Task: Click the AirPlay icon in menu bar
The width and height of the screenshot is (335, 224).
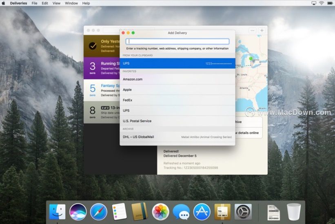Action: (314, 3)
